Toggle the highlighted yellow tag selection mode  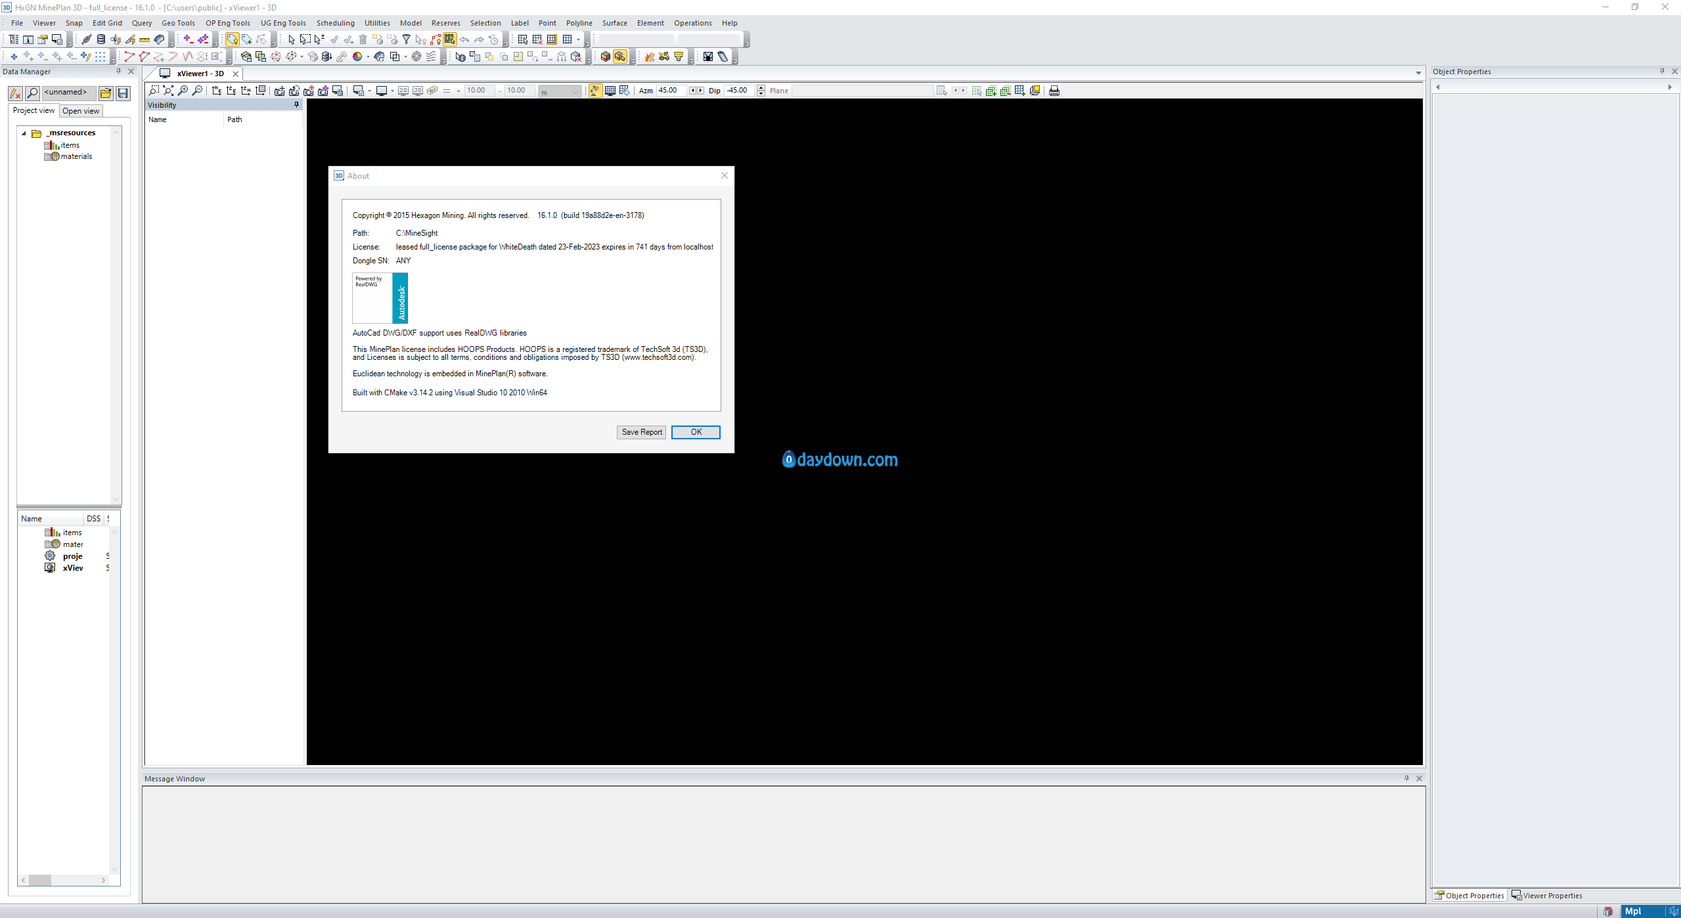click(232, 39)
